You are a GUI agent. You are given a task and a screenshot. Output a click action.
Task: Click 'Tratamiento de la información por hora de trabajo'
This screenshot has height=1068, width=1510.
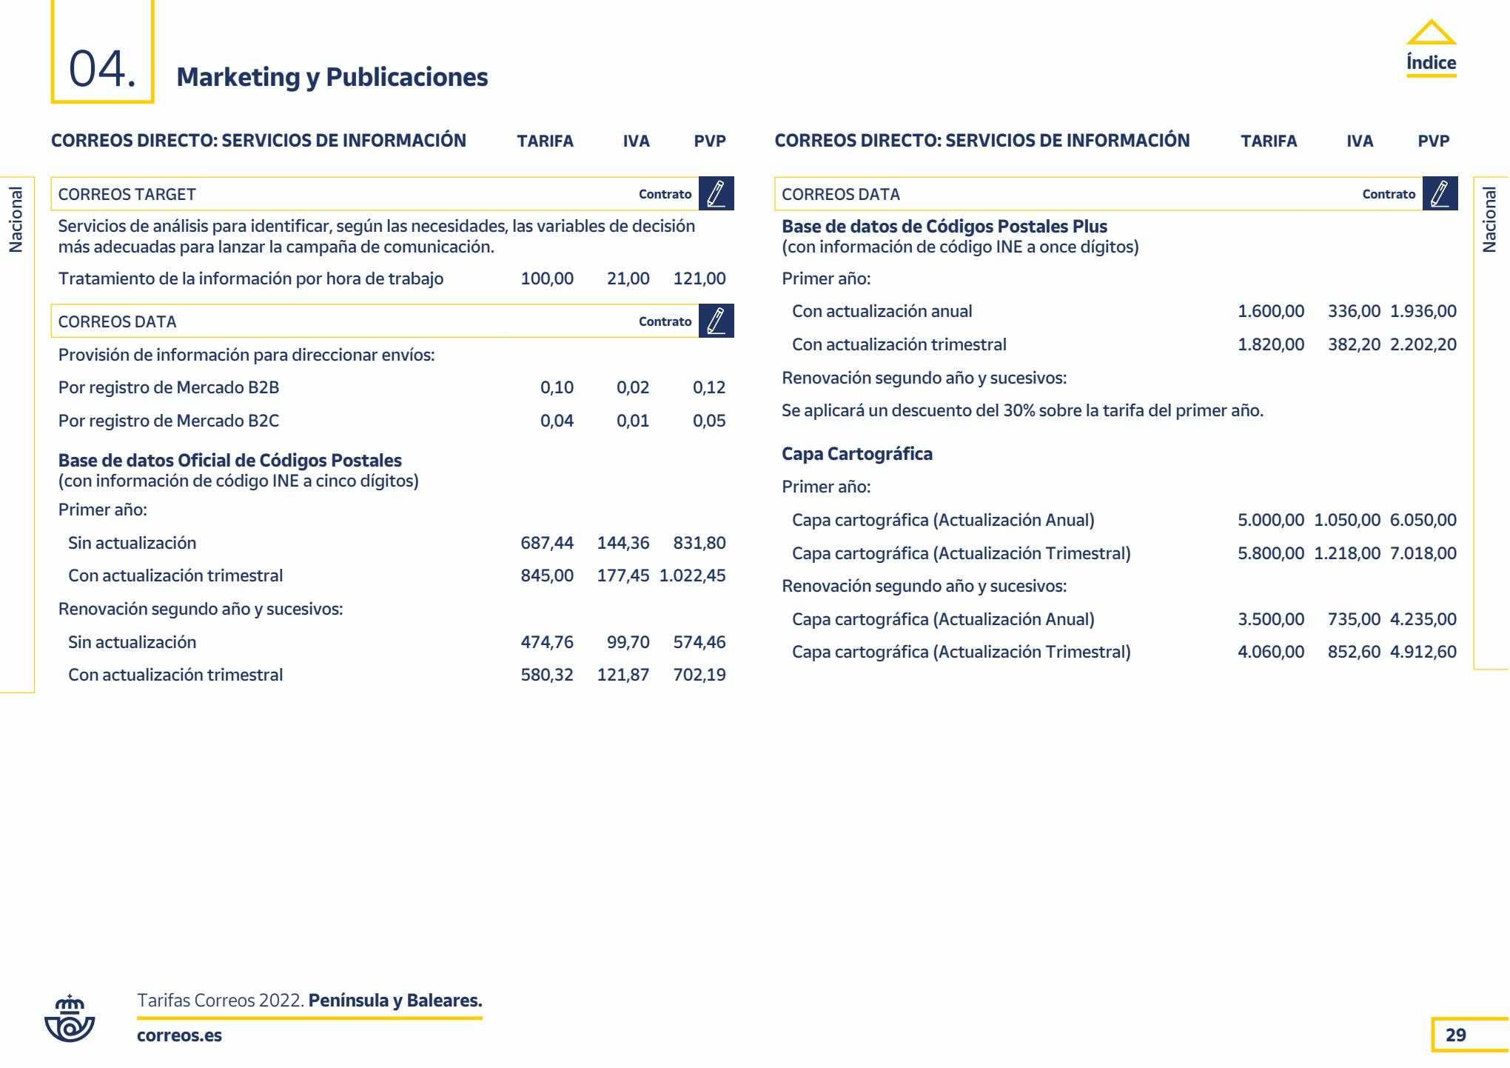251,279
